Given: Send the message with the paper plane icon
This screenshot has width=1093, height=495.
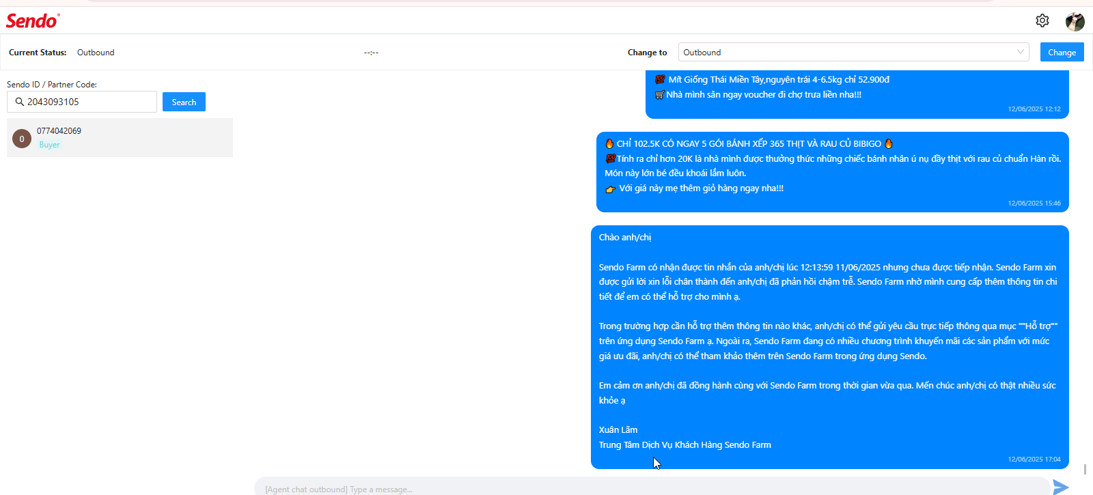Looking at the screenshot, I should tap(1060, 487).
